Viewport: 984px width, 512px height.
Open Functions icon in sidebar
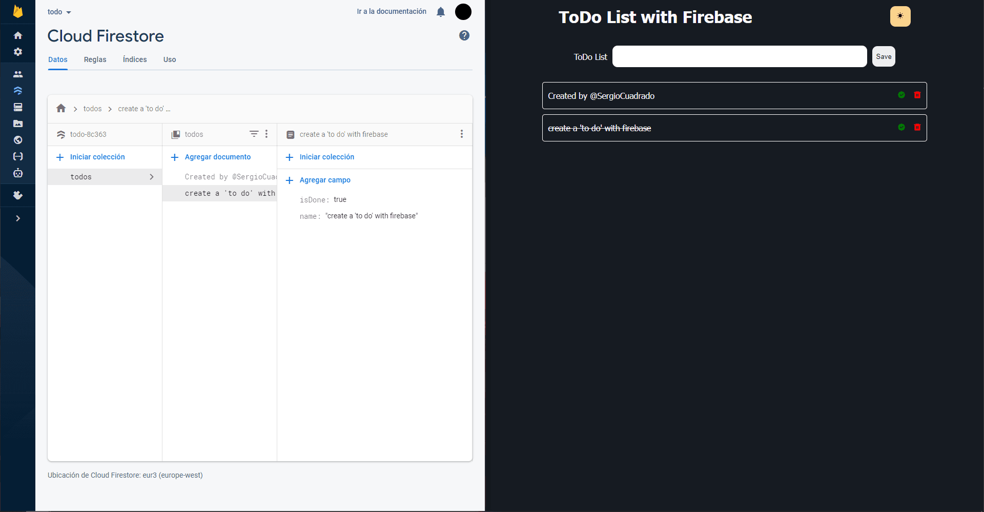(x=18, y=156)
